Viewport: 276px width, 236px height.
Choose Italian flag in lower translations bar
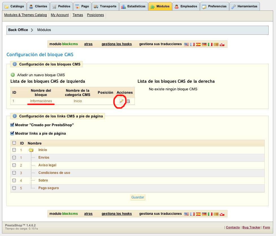pyautogui.click(x=210, y=214)
